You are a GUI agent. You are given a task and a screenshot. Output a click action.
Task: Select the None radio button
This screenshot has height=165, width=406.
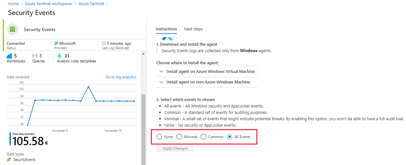tap(159, 137)
